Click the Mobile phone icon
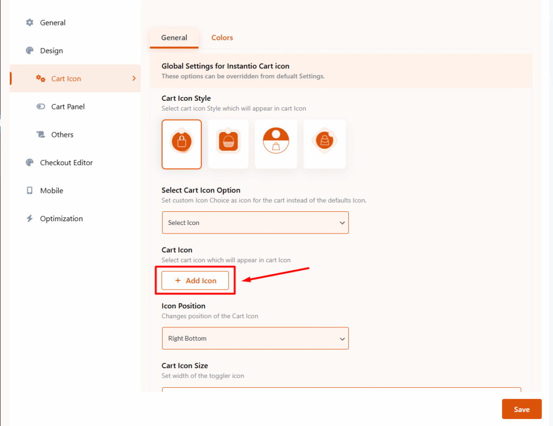This screenshot has height=426, width=553. click(x=30, y=191)
